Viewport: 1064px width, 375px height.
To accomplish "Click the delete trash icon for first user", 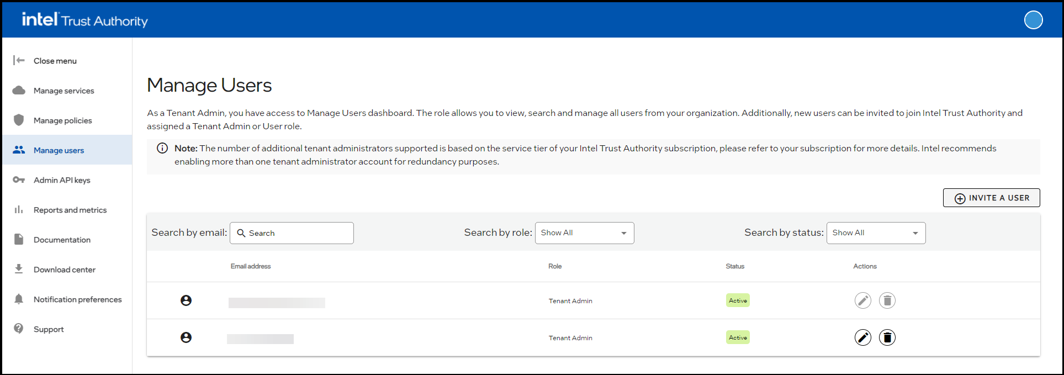I will pyautogui.click(x=887, y=300).
